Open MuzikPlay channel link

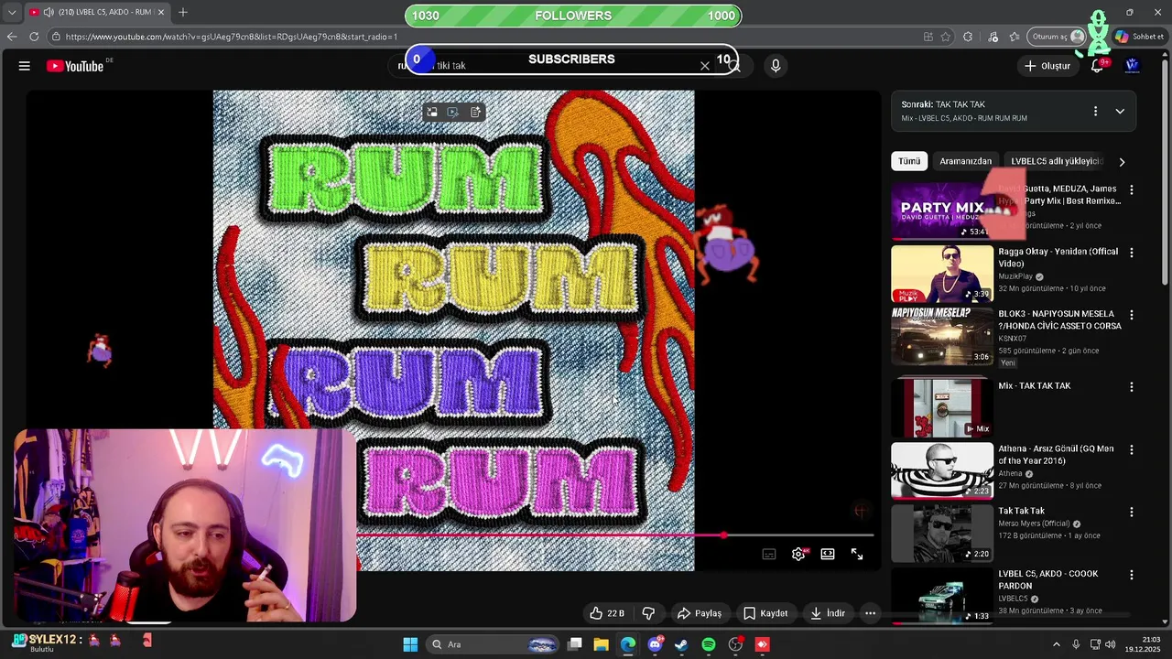1015,276
